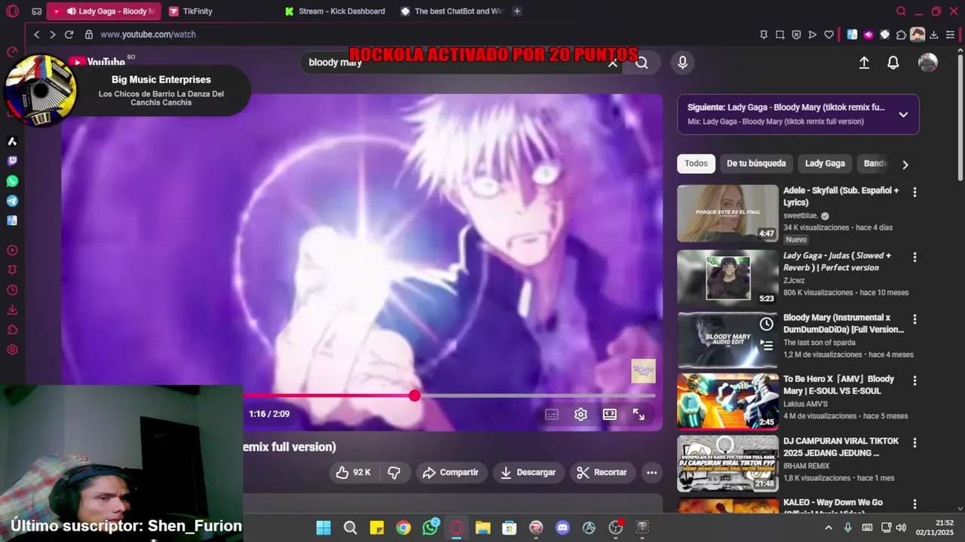965x542 pixels.
Task: Open the extensions puzzle icon
Action: [901, 35]
